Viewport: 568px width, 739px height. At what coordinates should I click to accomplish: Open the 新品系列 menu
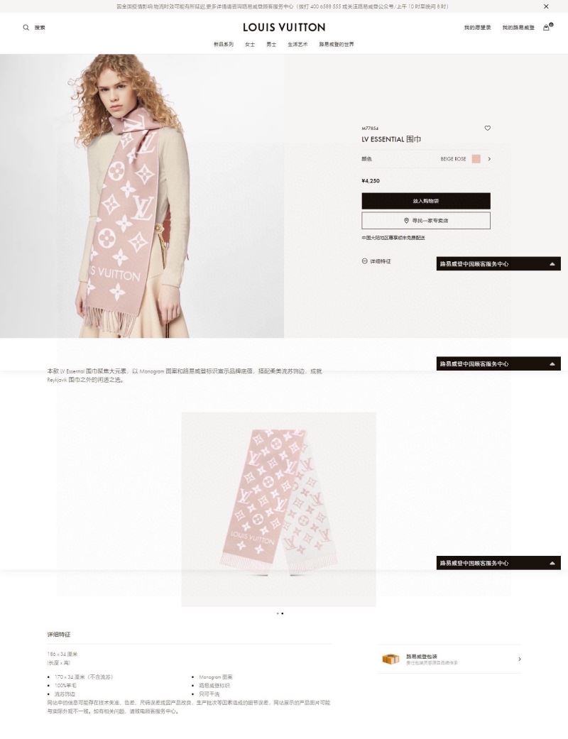click(224, 44)
